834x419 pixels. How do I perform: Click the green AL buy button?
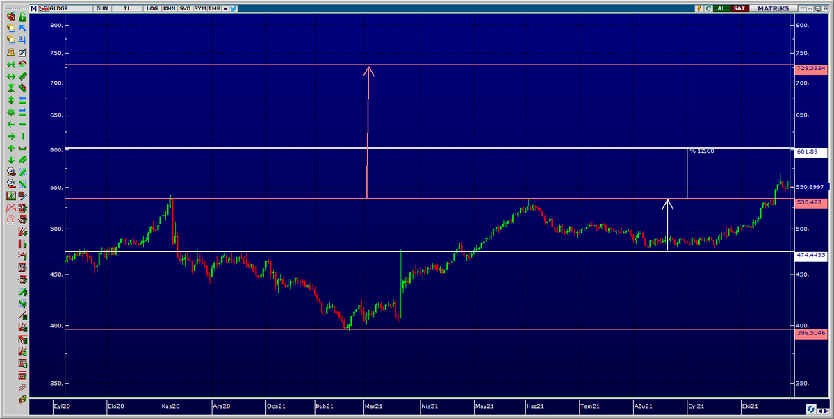tap(721, 8)
